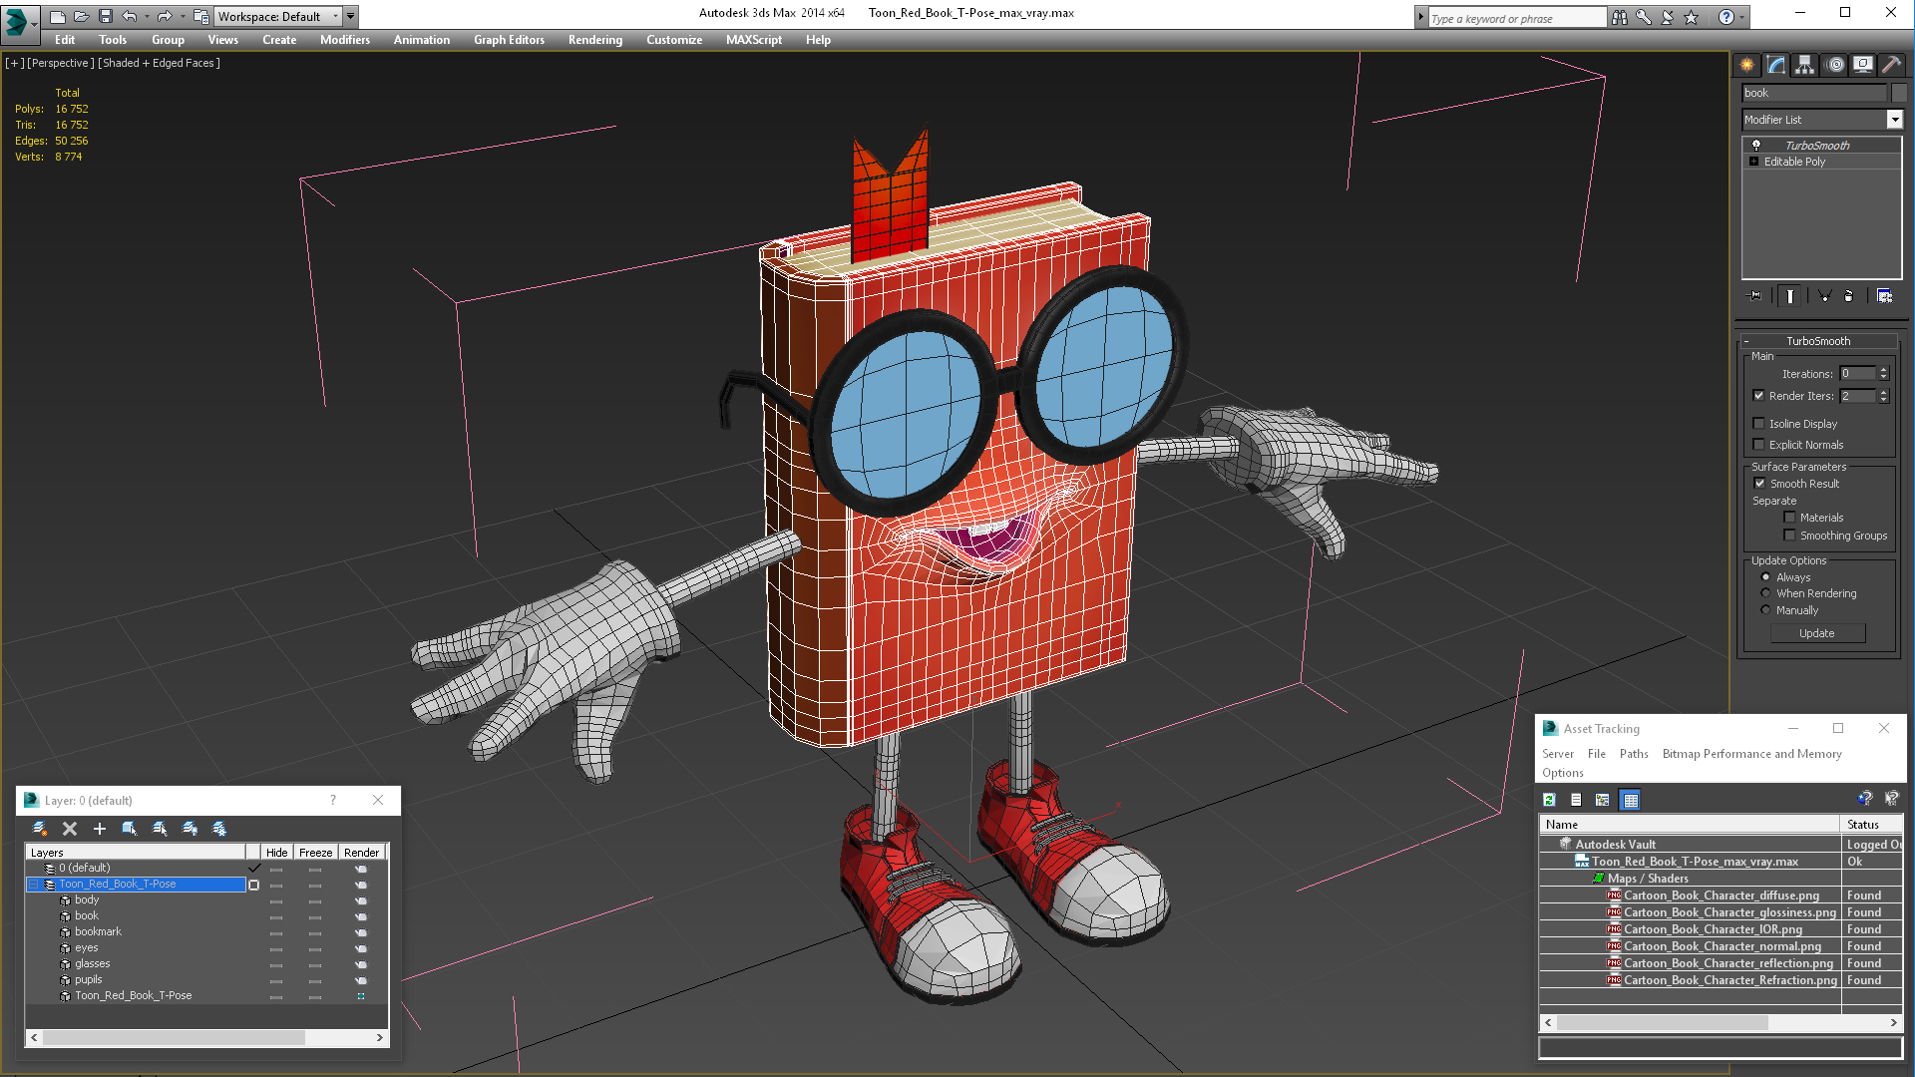Toggle TurboSmooth lightbulb visibility icon
1915x1077 pixels.
coord(1756,146)
